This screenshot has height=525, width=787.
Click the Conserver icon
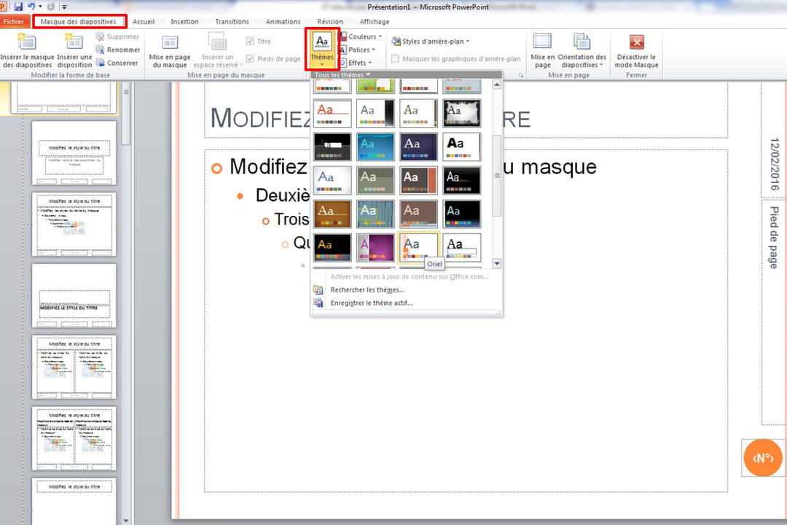click(x=101, y=63)
